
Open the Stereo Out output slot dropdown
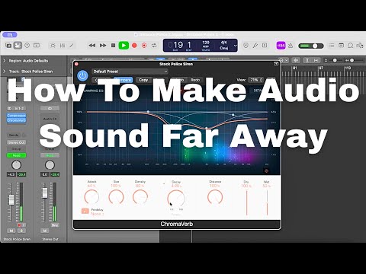pyautogui.click(x=17, y=142)
